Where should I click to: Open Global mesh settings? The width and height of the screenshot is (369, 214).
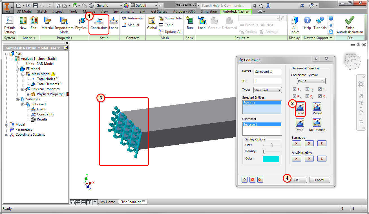(x=152, y=23)
